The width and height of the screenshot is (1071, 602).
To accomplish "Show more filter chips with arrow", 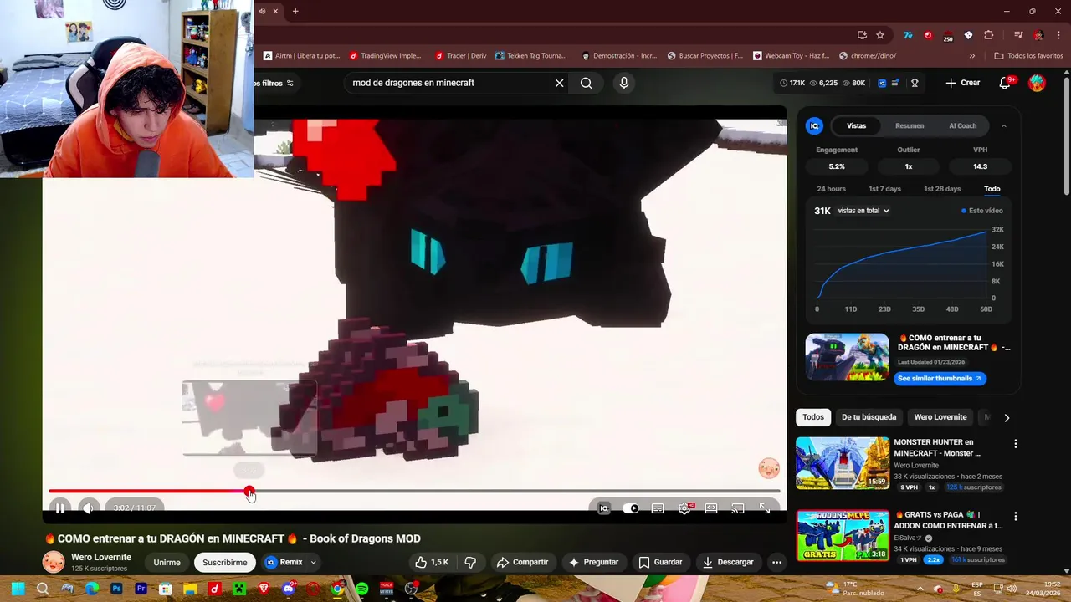I will [x=1007, y=417].
